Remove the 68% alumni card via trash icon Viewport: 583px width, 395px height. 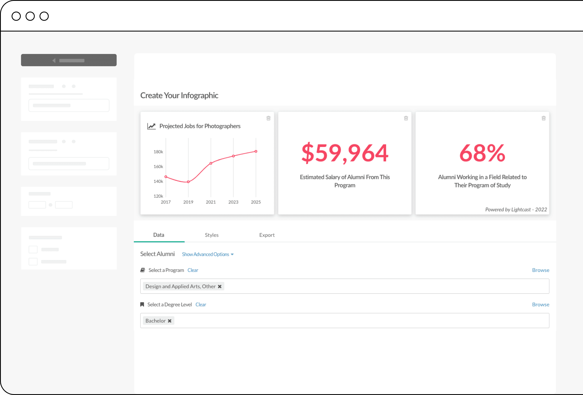[x=543, y=118]
